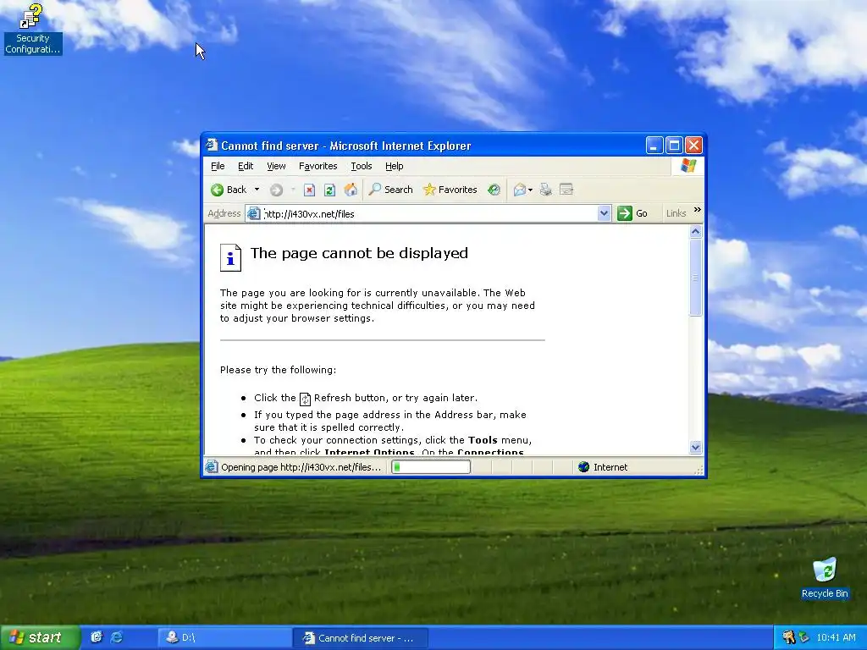The height and width of the screenshot is (650, 867).
Task: Switch to the D:\ taskbar window
Action: point(224,637)
